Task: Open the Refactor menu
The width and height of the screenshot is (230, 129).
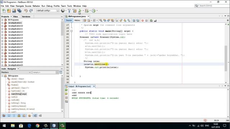Action: (x=36, y=6)
